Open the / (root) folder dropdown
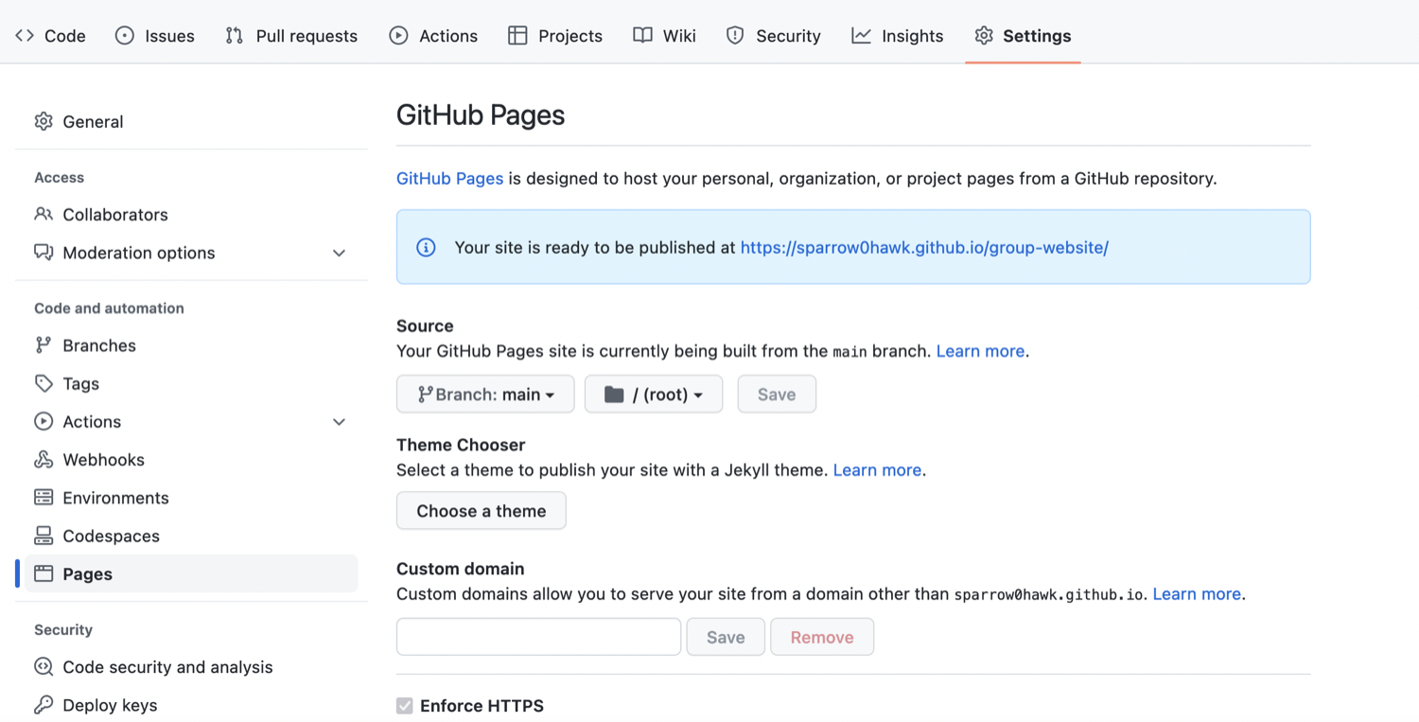Image resolution: width=1419 pixels, height=722 pixels. coord(654,395)
